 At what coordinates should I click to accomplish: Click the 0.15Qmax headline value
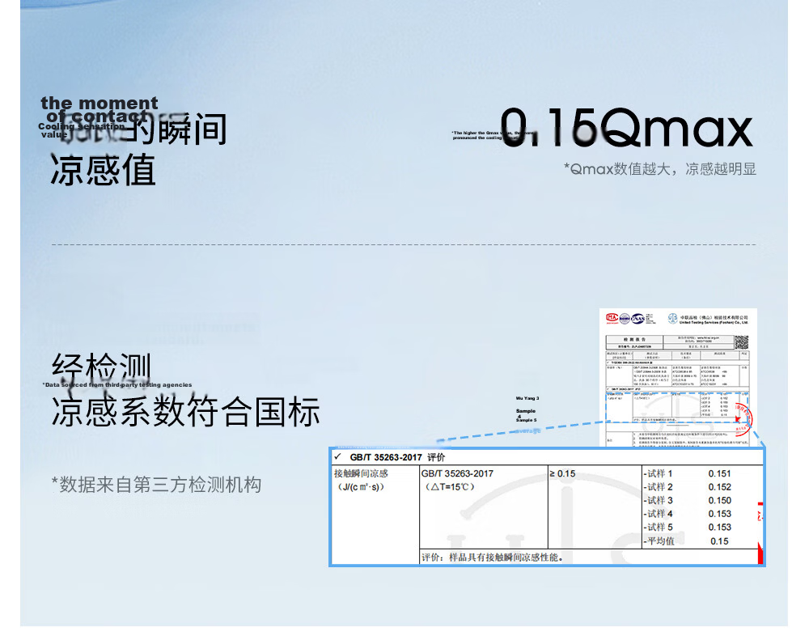point(626,128)
